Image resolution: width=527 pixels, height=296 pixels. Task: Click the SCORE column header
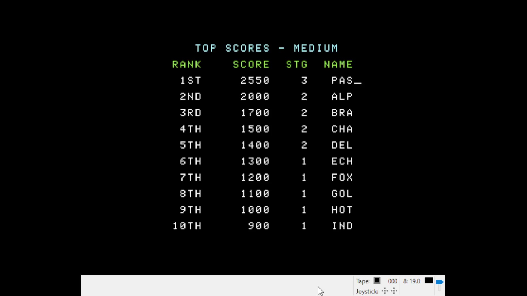point(251,64)
